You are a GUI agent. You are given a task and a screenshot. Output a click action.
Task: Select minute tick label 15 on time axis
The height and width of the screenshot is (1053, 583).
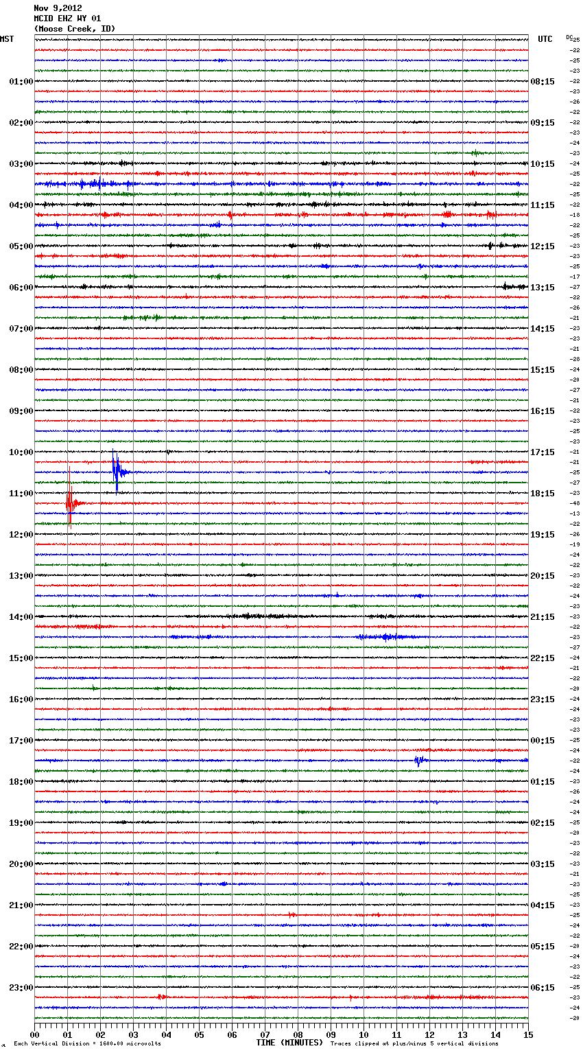528,1034
